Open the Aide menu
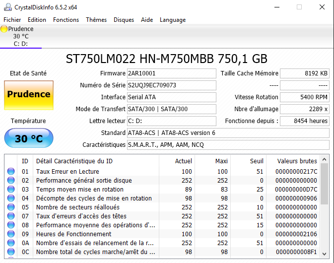334x263 pixels. tap(147, 20)
